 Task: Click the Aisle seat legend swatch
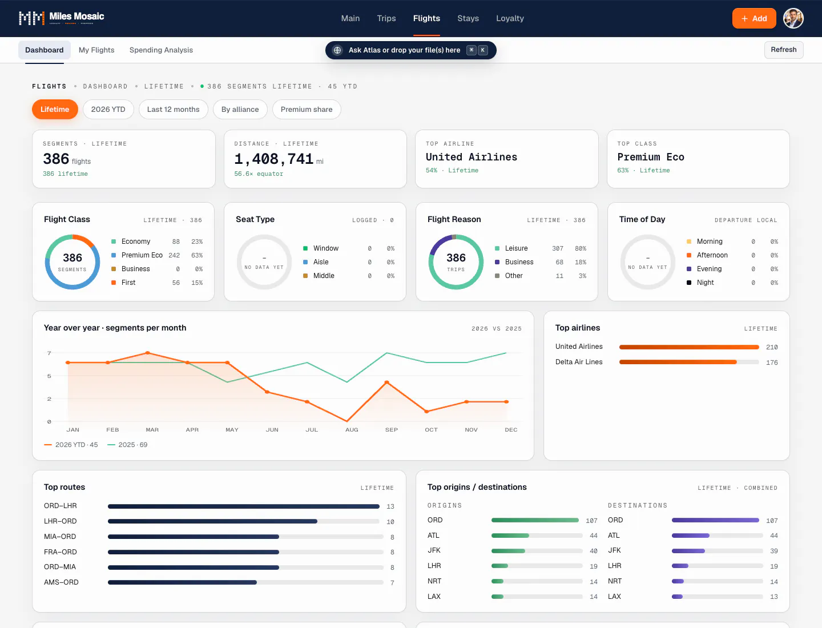(x=305, y=262)
